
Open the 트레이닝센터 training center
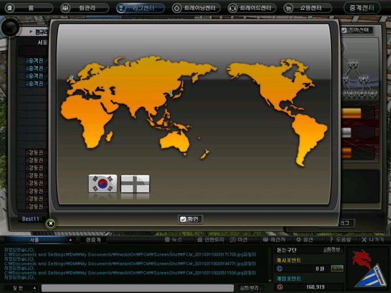tap(197, 8)
